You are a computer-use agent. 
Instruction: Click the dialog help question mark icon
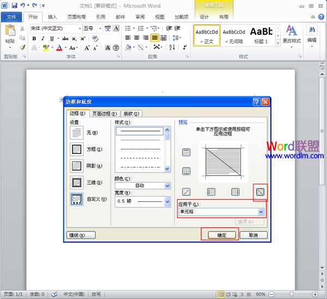(257, 102)
